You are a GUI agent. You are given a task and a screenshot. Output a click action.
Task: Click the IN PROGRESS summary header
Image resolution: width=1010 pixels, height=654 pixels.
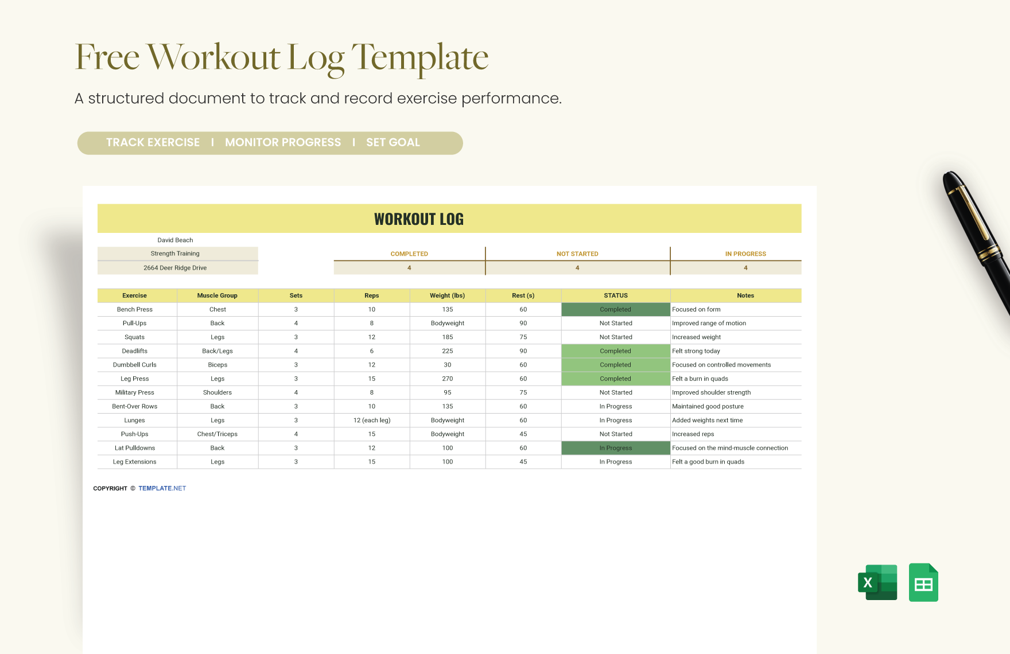point(745,253)
